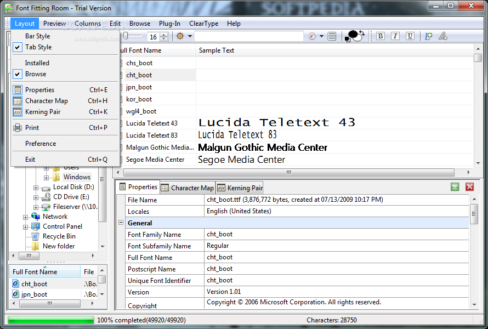Click the Properties icon in Layout menu
This screenshot has width=488, height=329.
pyautogui.click(x=18, y=90)
